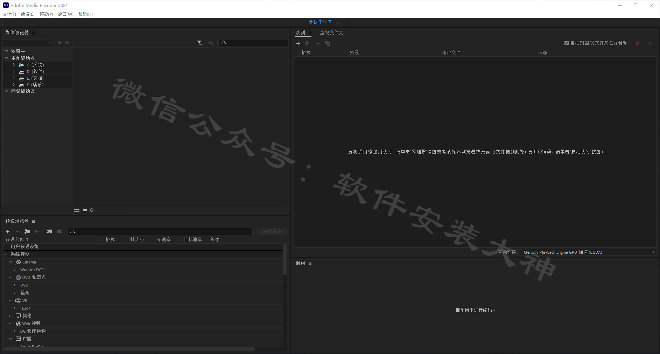Screen dimensions: 660x354
Task: Add source with queue plus icon
Action: 298,43
